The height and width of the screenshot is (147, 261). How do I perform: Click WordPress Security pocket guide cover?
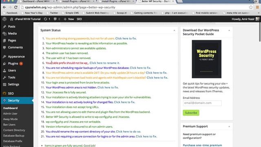coord(207,59)
